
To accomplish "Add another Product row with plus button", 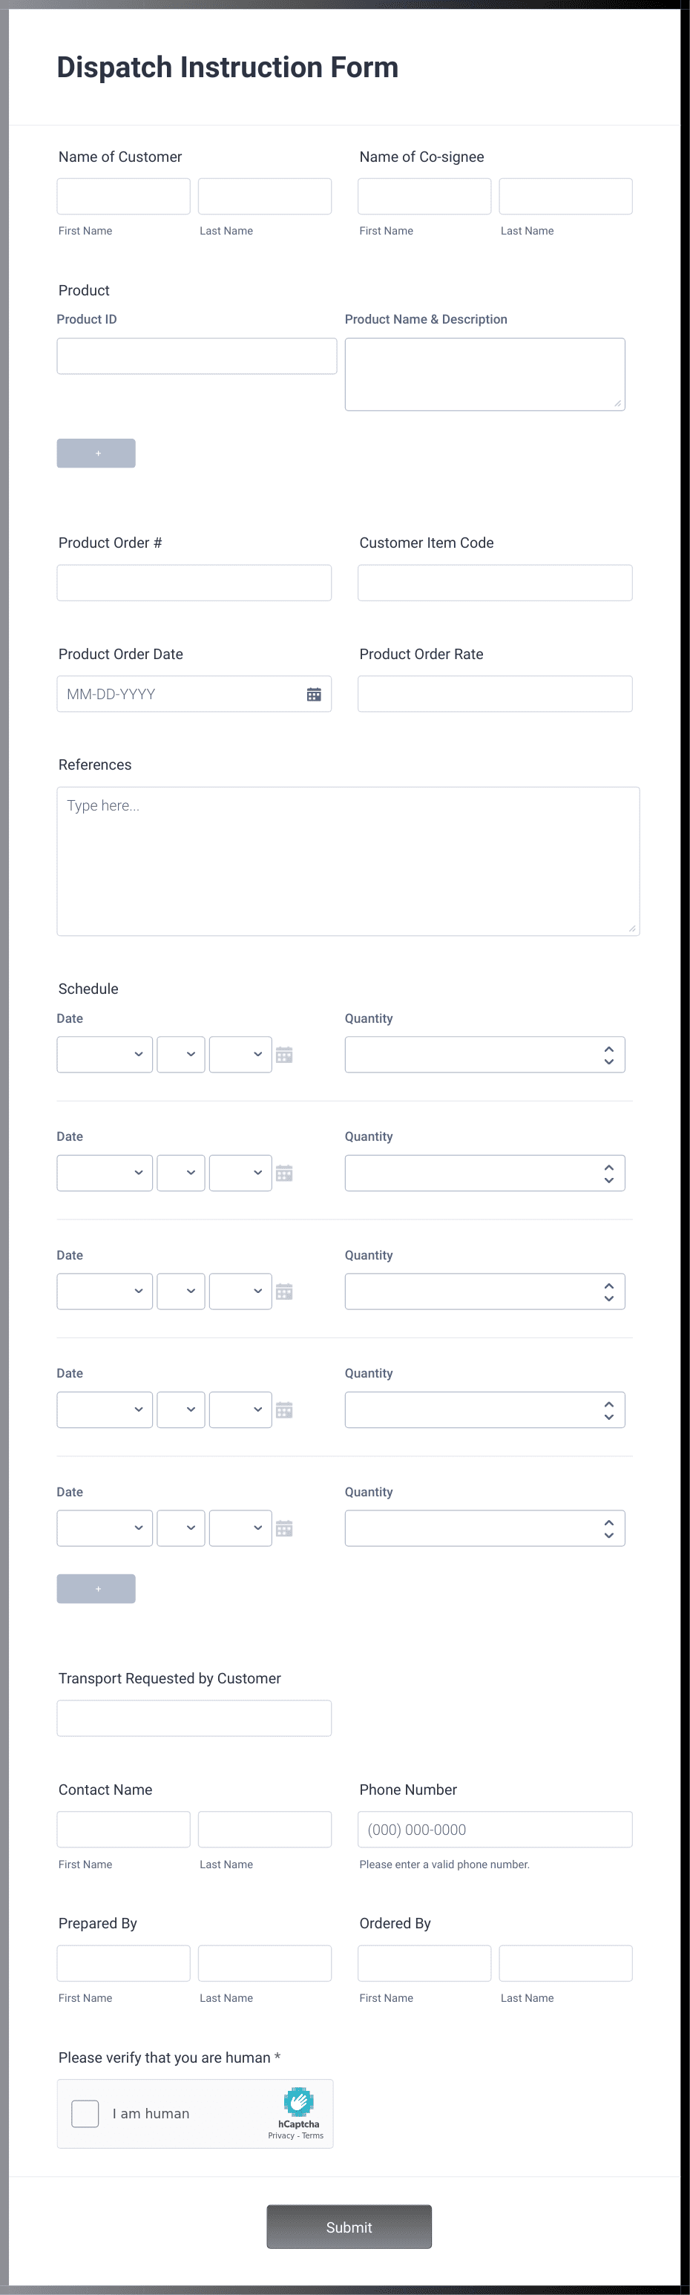I will (x=96, y=454).
